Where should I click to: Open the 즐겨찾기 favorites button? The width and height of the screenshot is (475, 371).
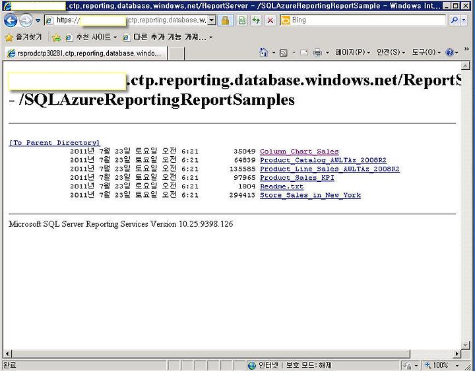point(24,37)
